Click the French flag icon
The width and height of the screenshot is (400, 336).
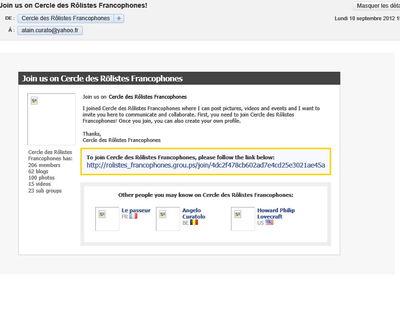click(133, 216)
